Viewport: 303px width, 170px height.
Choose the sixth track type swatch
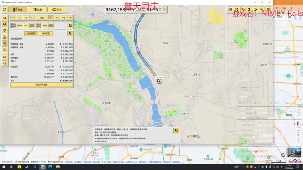point(45,25)
